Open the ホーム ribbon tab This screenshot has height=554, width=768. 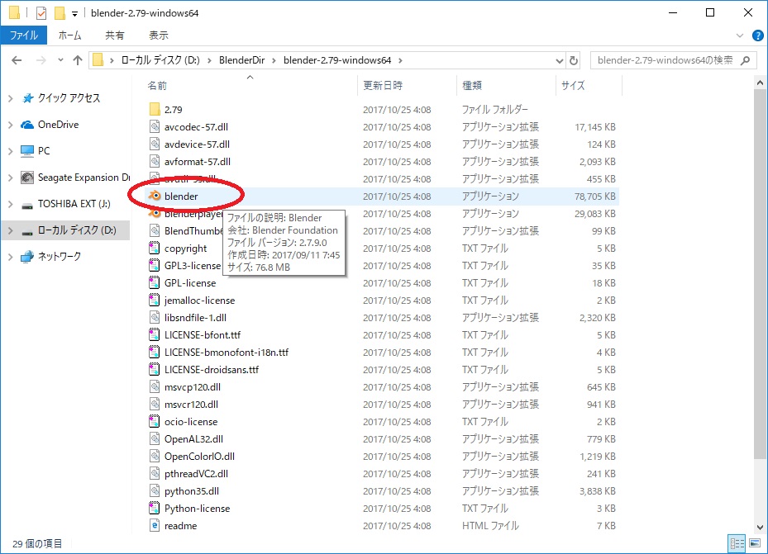(x=70, y=36)
